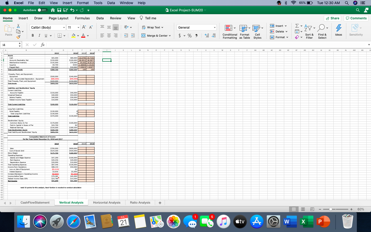The image size is (371, 232).
Task: Expand the formula bar with the chevron
Action: click(x=369, y=45)
